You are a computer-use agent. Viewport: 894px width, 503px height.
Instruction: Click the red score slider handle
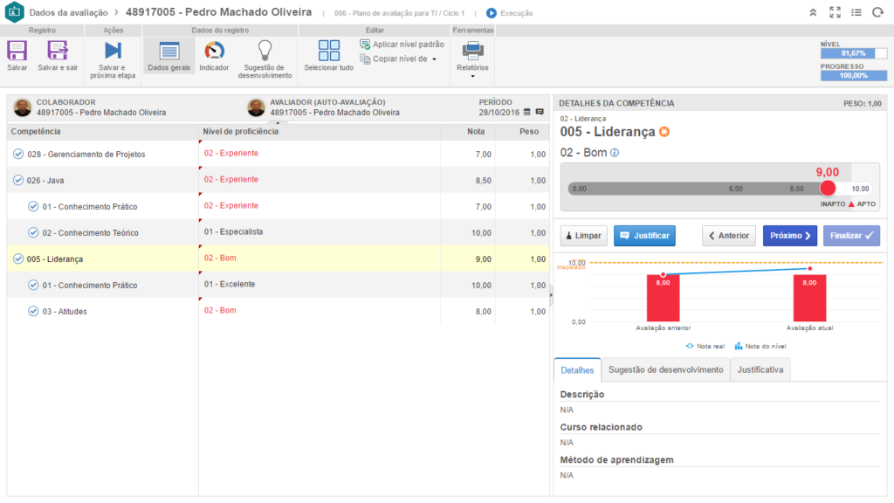click(x=827, y=188)
